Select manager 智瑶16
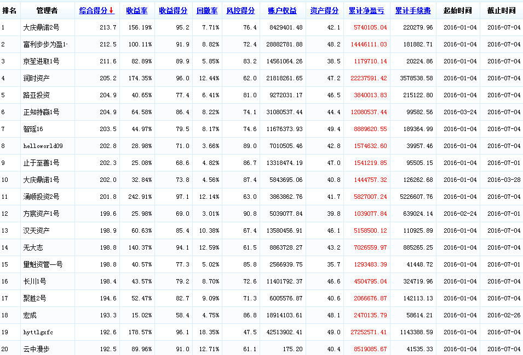523x355 pixels. pos(33,129)
